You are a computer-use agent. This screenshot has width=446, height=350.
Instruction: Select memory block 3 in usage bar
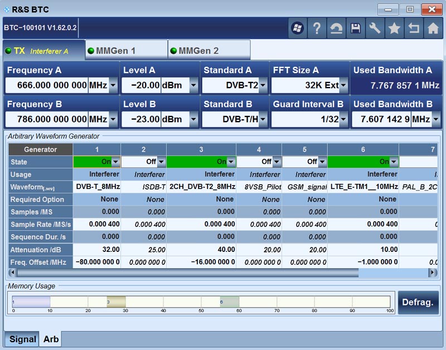coord(116,302)
